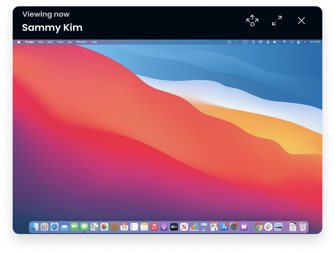Open the Music app in dock

click(x=154, y=227)
